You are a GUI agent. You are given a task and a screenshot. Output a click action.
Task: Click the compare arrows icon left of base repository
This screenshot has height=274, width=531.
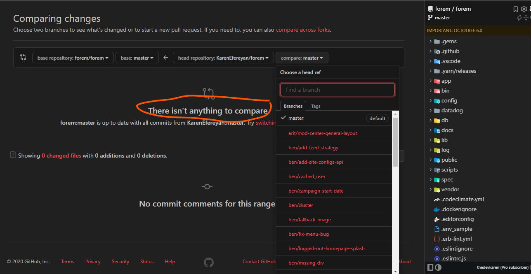(23, 58)
